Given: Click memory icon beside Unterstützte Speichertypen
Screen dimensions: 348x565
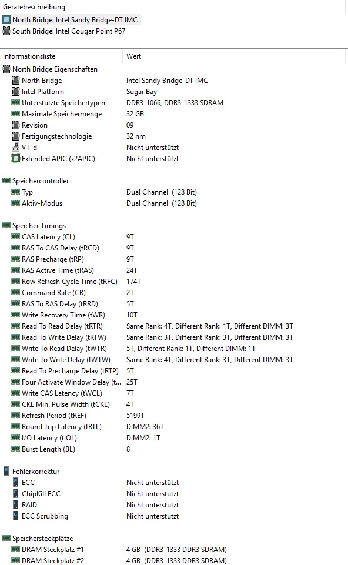Looking at the screenshot, I should 15,103.
